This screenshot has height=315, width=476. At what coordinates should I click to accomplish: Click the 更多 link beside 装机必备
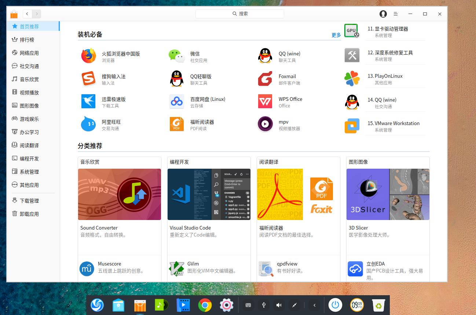(336, 35)
